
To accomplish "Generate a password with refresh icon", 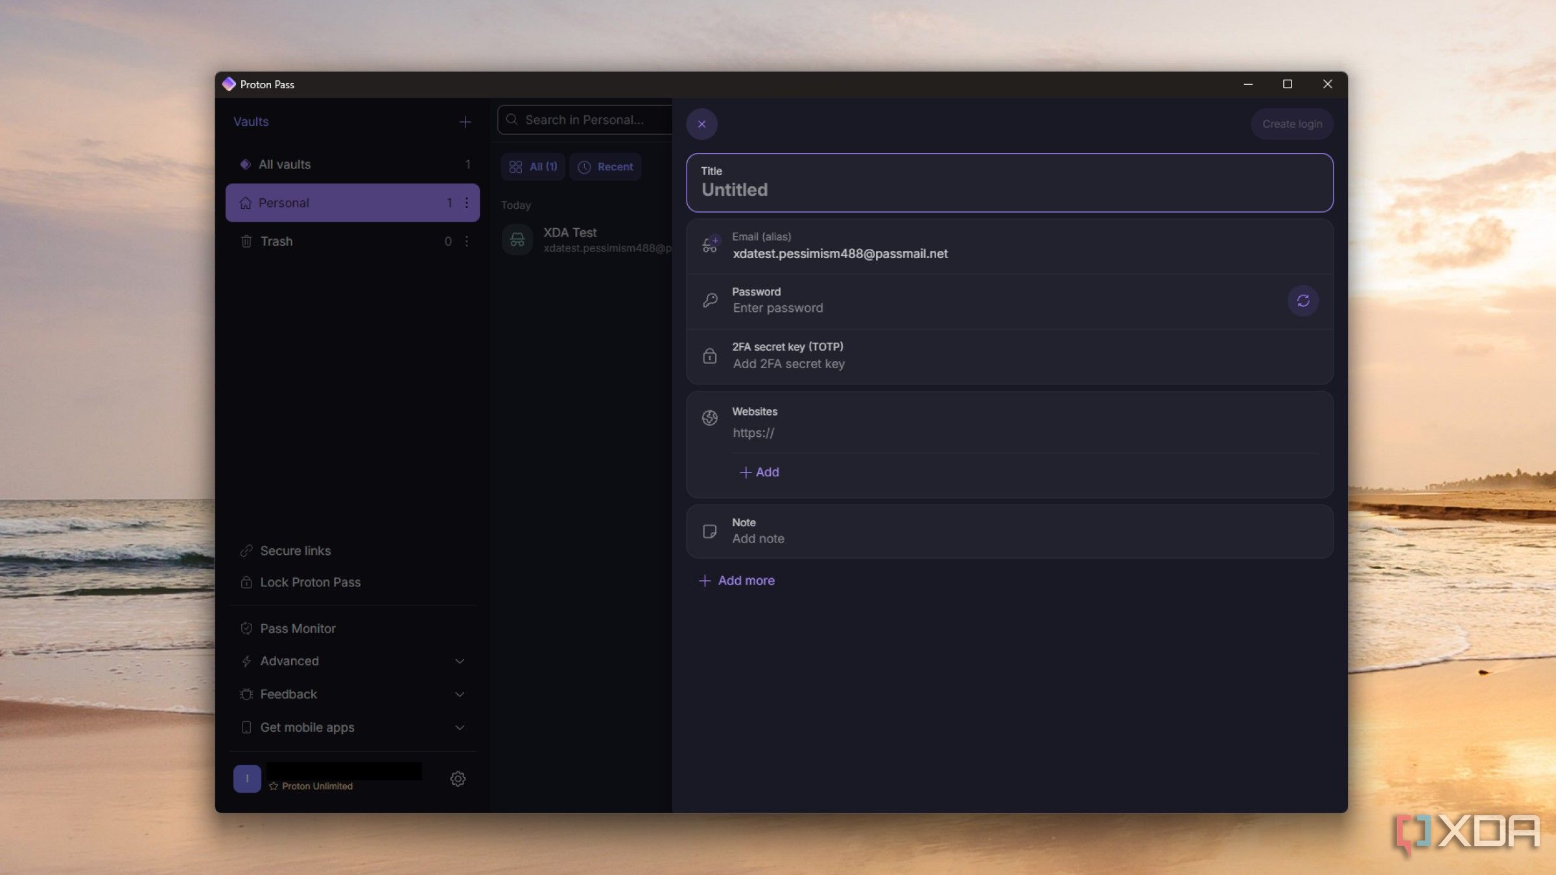I will click(x=1303, y=301).
